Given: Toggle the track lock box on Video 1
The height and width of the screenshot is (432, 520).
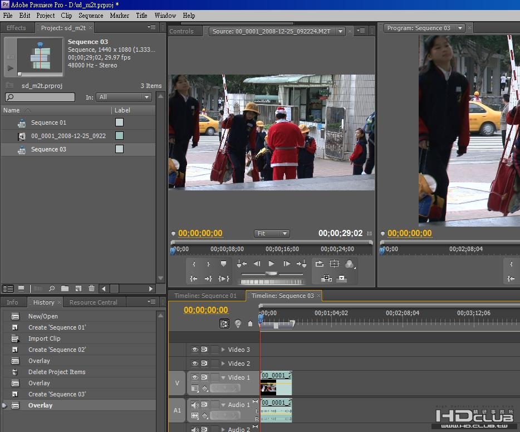Looking at the screenshot, I should (215, 377).
